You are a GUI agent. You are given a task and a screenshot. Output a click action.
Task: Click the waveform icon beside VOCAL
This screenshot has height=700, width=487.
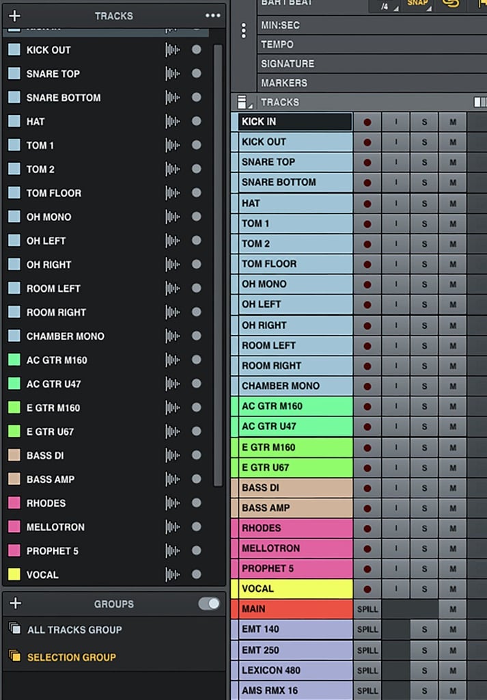point(173,574)
